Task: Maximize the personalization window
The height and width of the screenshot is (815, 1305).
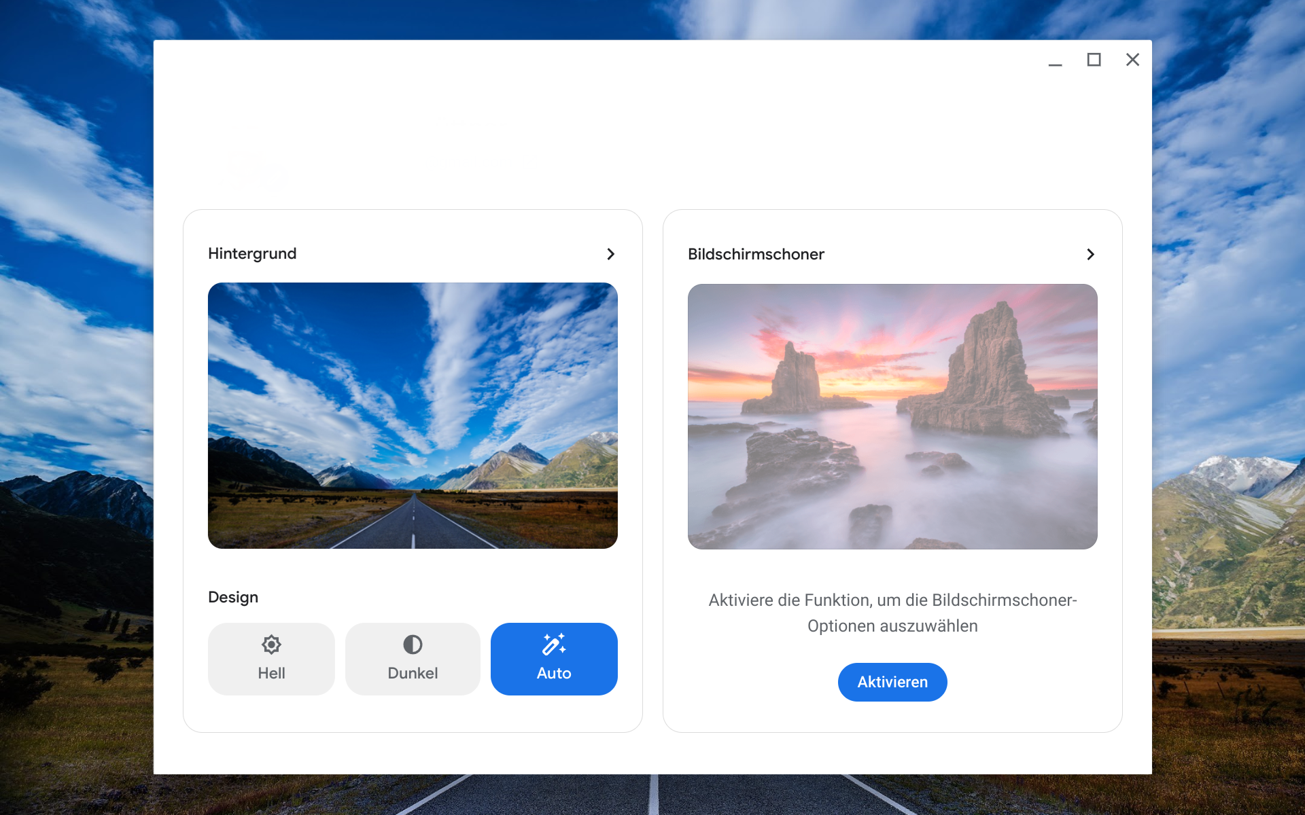Action: tap(1094, 60)
